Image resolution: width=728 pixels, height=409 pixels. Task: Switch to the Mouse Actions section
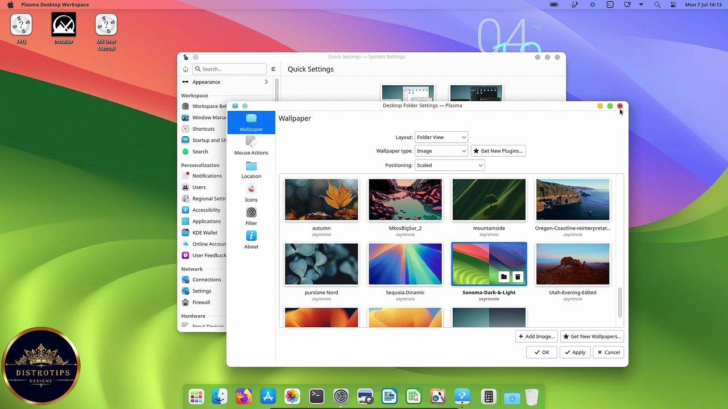251,146
